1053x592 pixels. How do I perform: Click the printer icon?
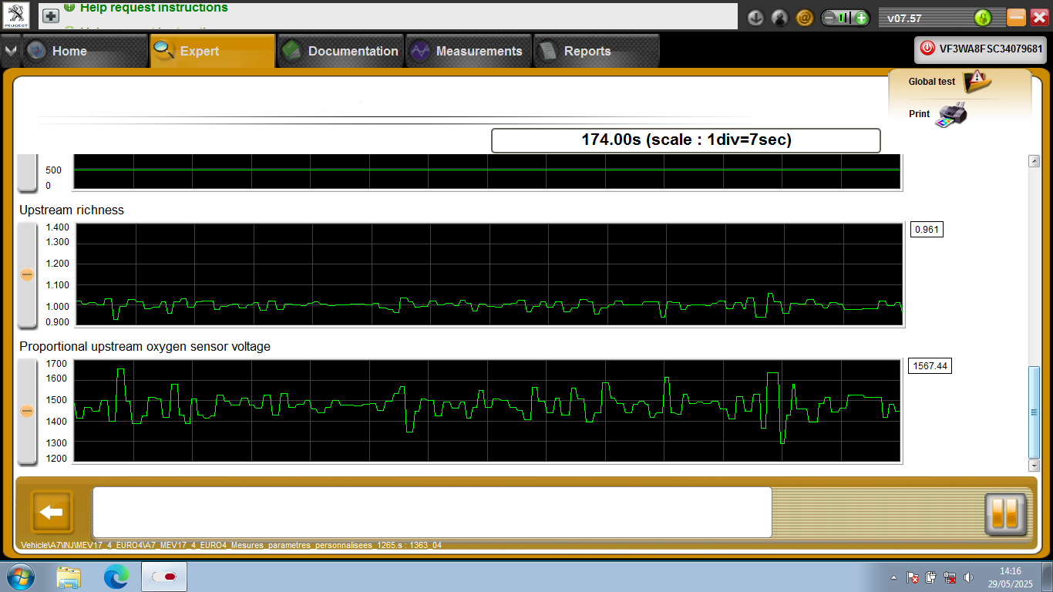click(951, 115)
